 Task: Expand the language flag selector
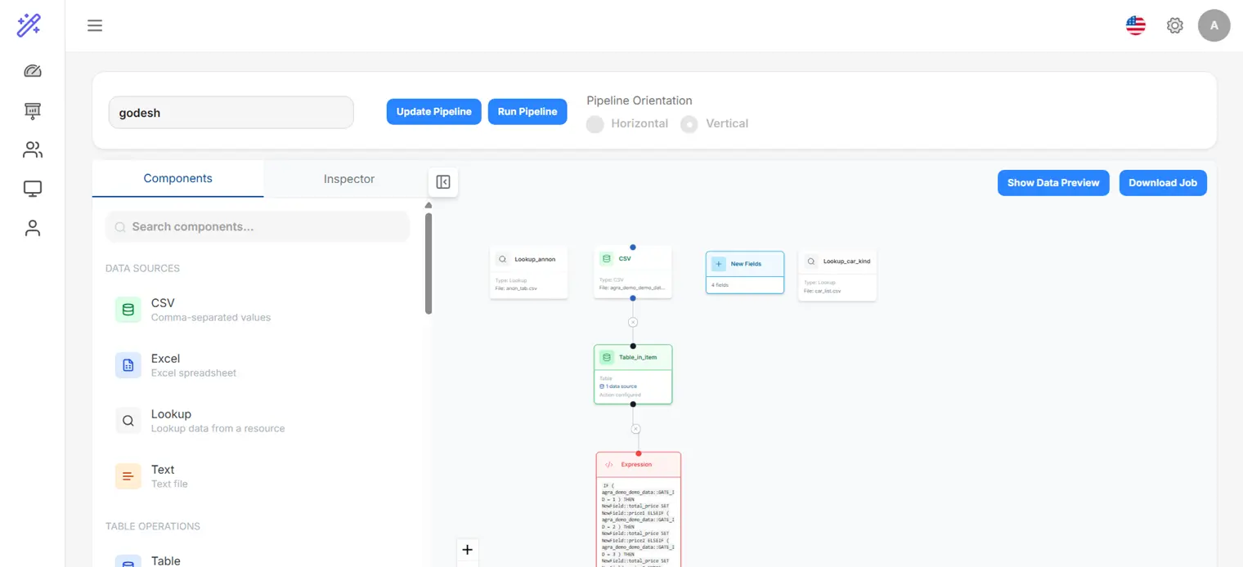point(1135,25)
